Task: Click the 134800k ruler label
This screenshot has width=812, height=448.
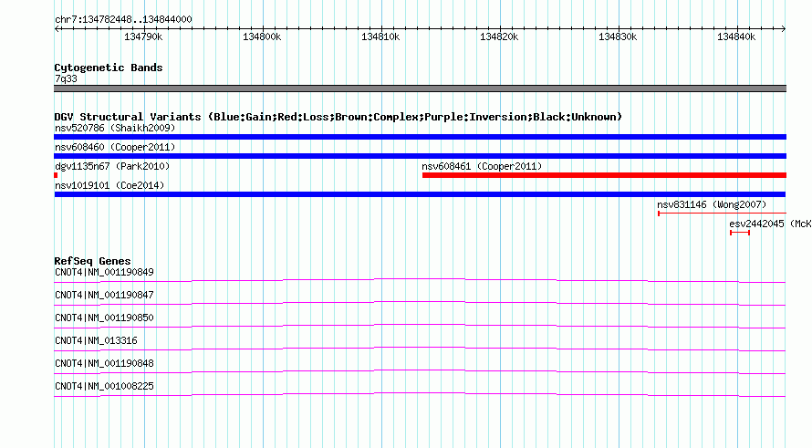Action: click(x=262, y=36)
